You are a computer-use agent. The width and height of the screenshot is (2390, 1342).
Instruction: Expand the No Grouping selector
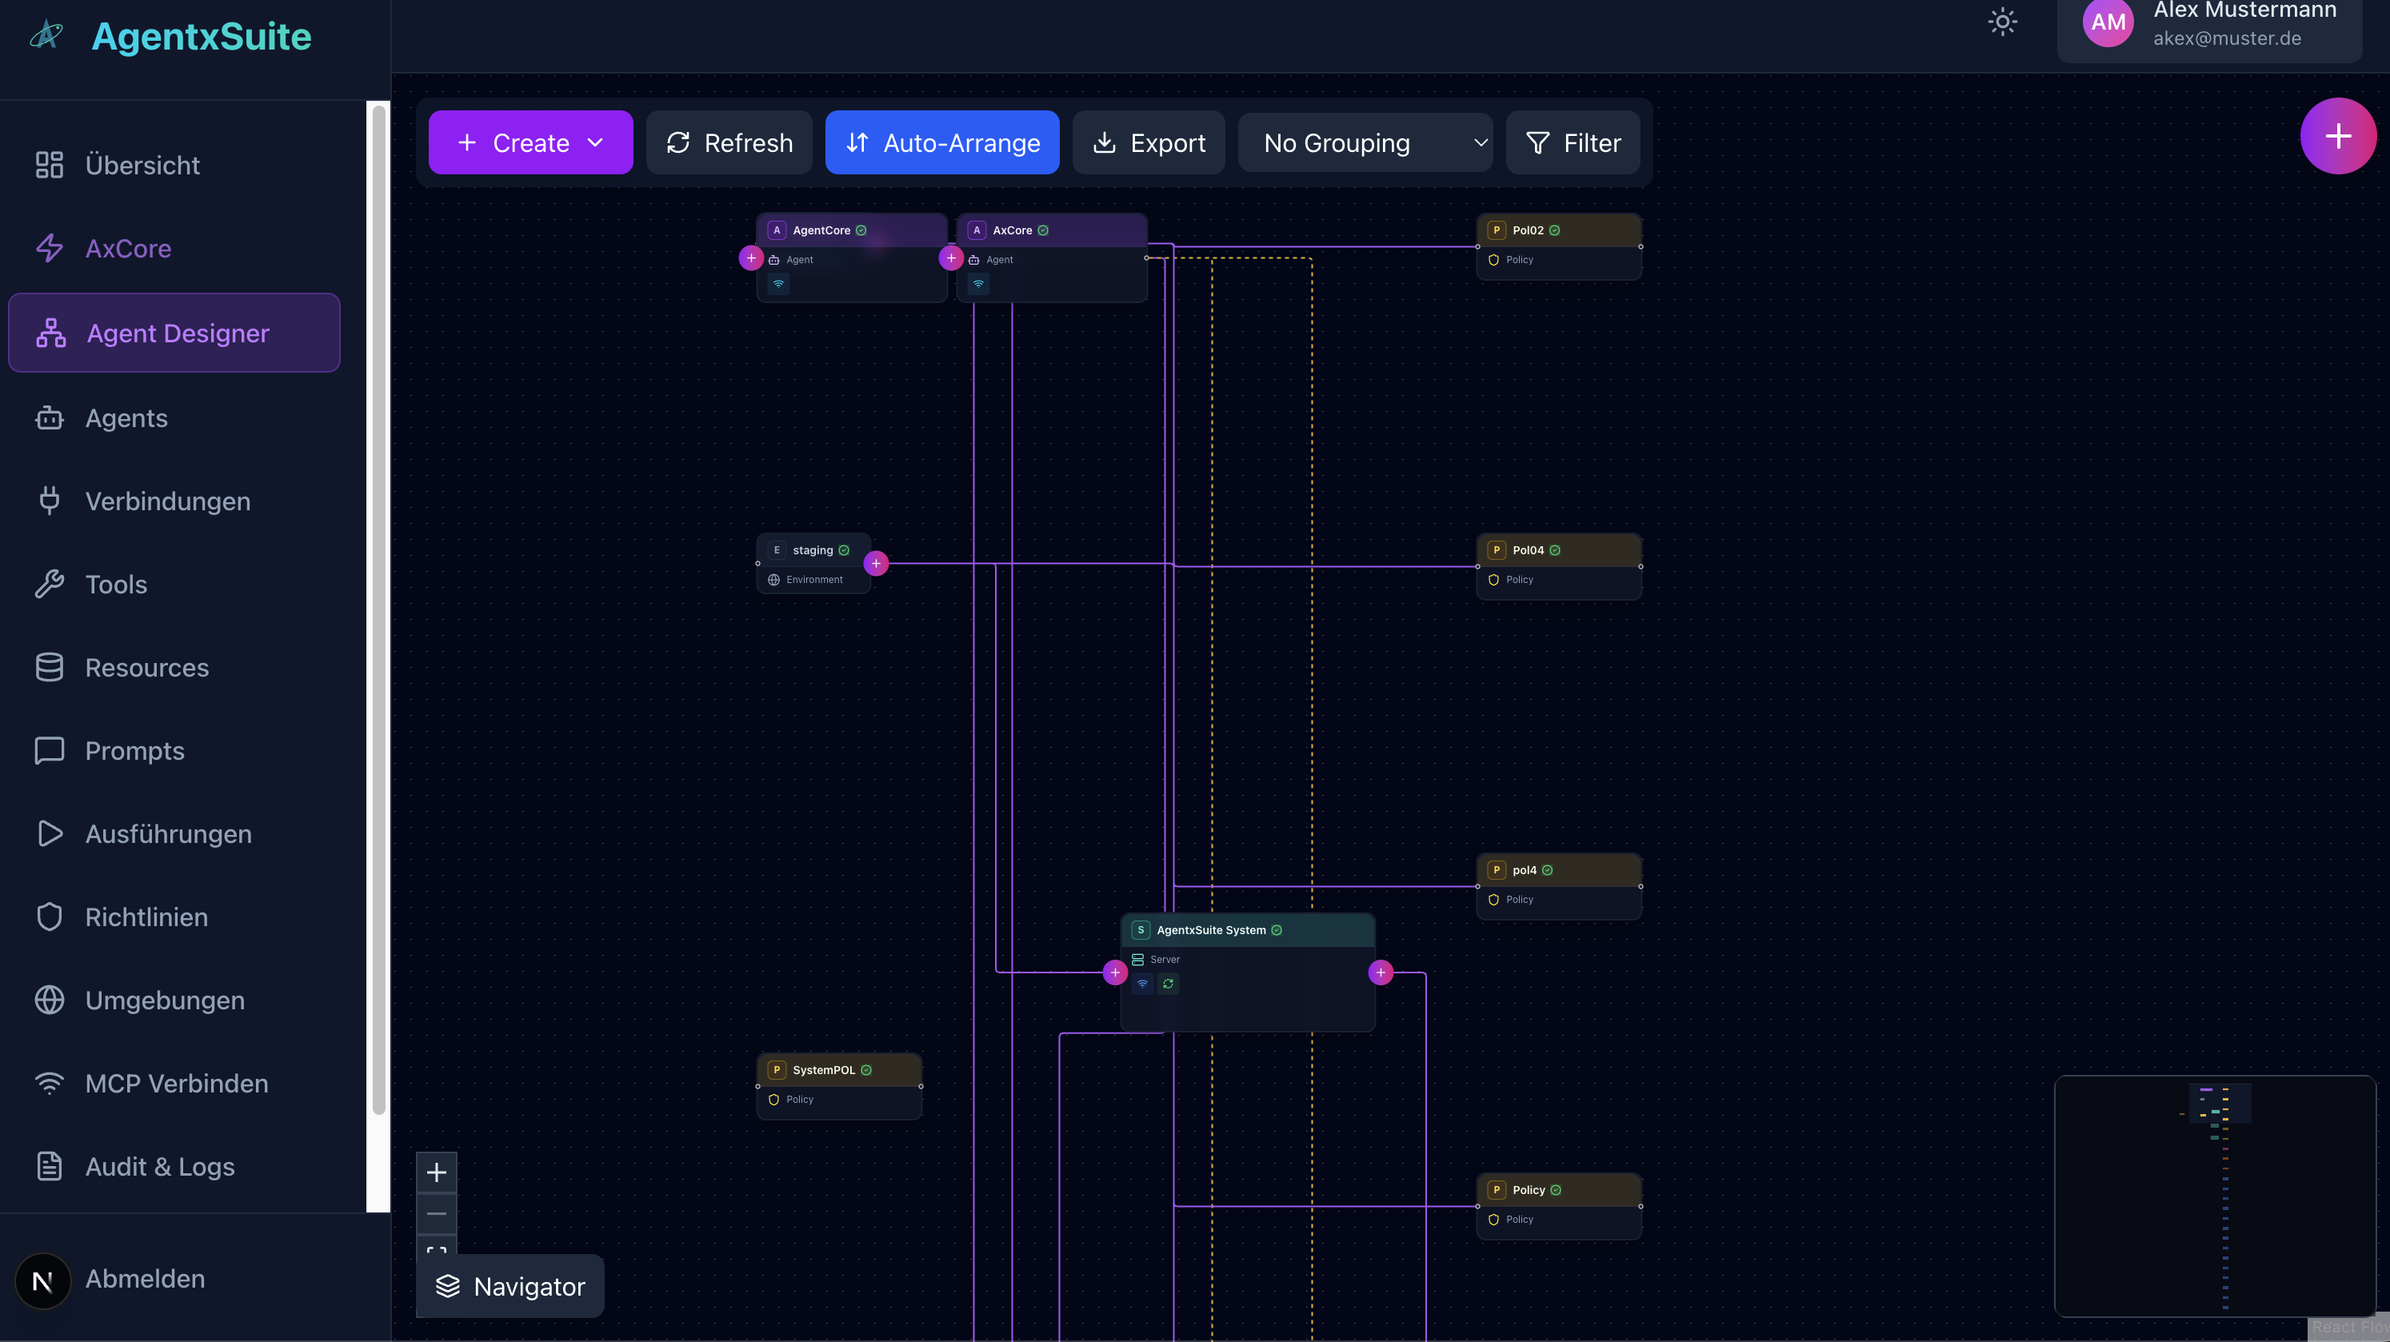click(1365, 143)
